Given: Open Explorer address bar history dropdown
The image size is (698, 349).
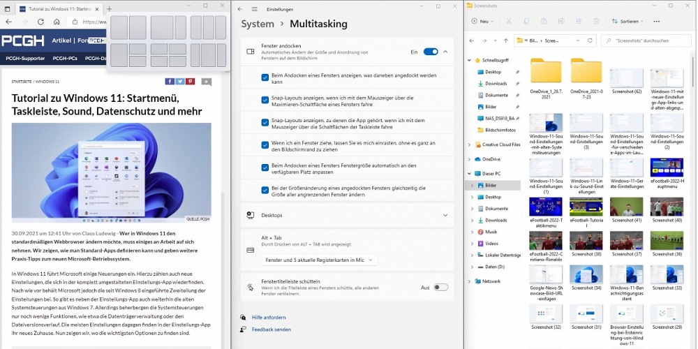Looking at the screenshot, I should tap(578, 40).
